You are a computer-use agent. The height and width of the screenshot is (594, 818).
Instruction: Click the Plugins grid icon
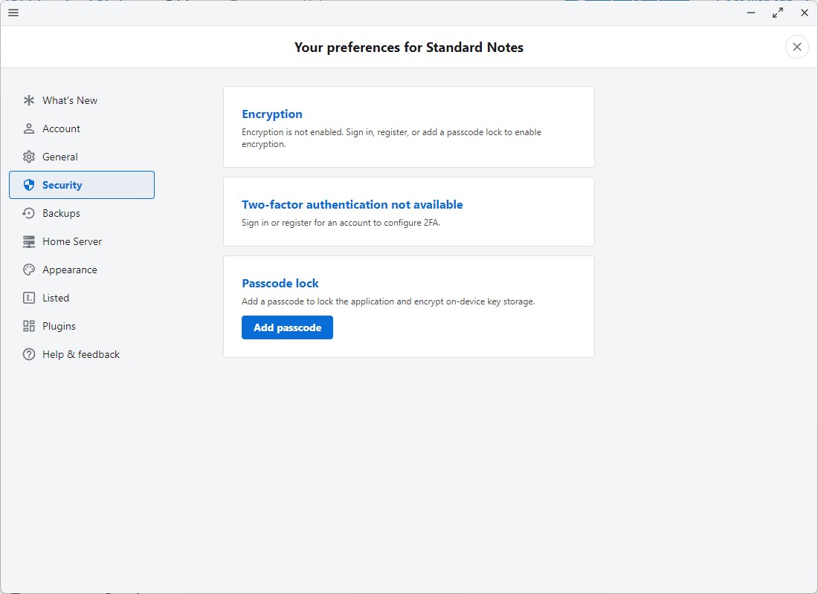(29, 326)
